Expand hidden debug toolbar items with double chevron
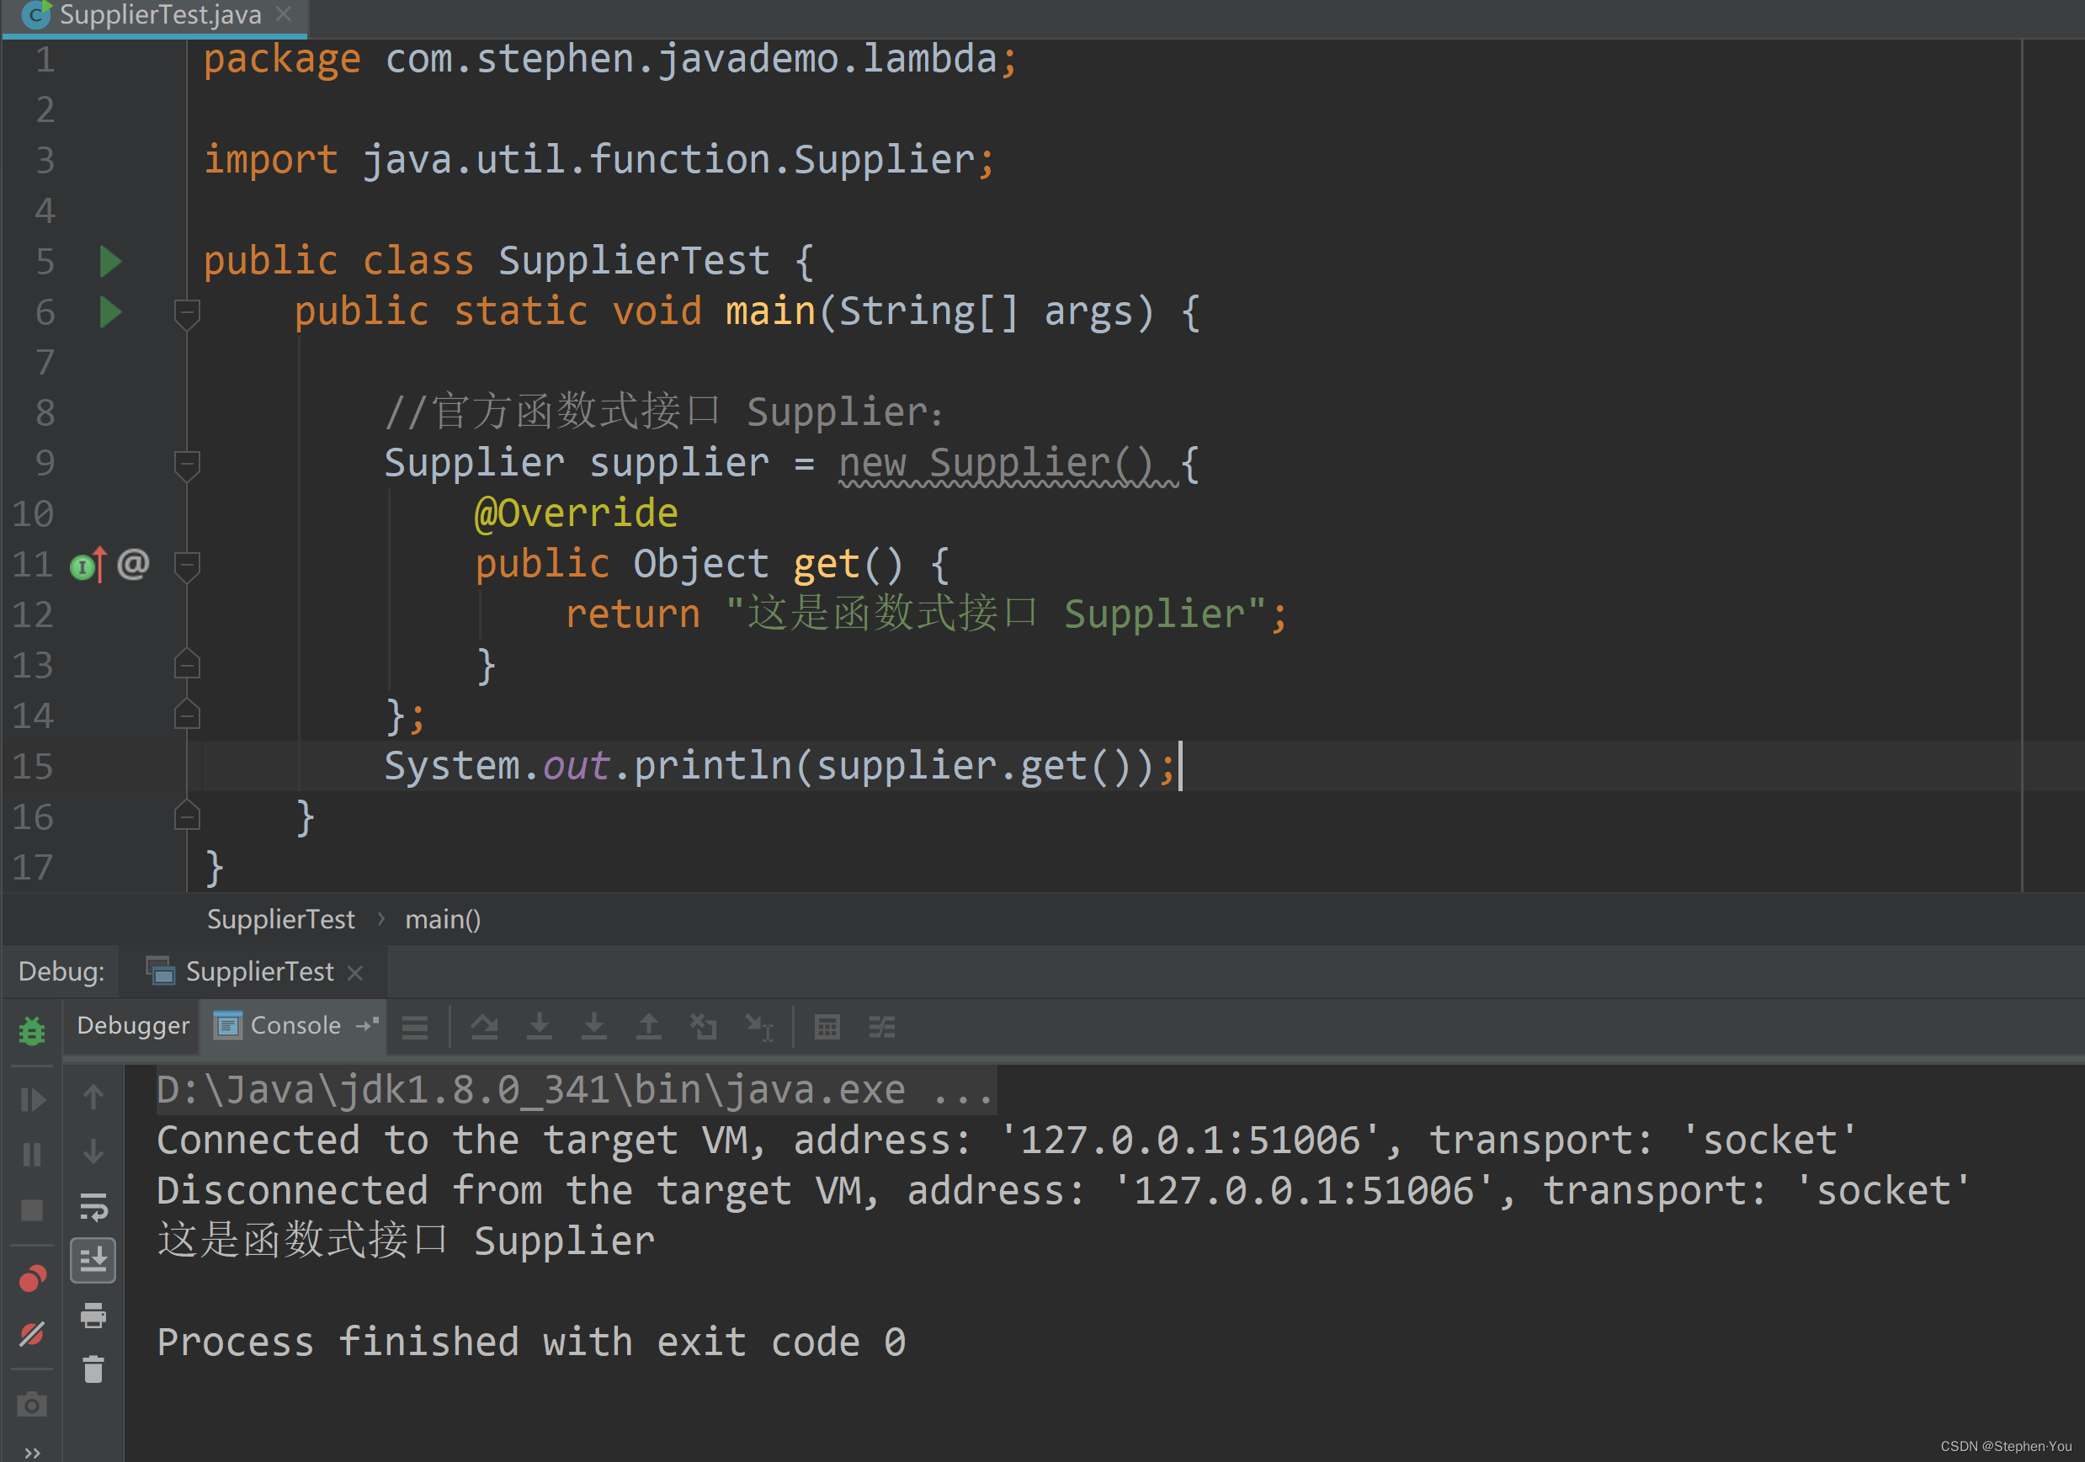2085x1462 pixels. (x=32, y=1452)
